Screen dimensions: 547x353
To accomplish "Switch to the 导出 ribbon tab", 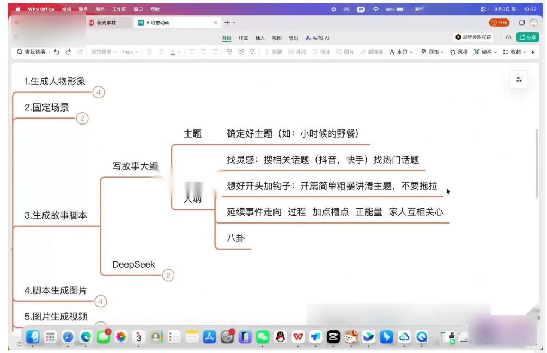I will (x=293, y=38).
